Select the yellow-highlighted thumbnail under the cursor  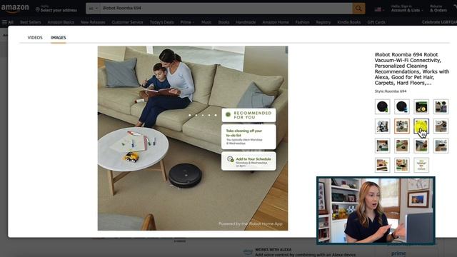(421, 126)
